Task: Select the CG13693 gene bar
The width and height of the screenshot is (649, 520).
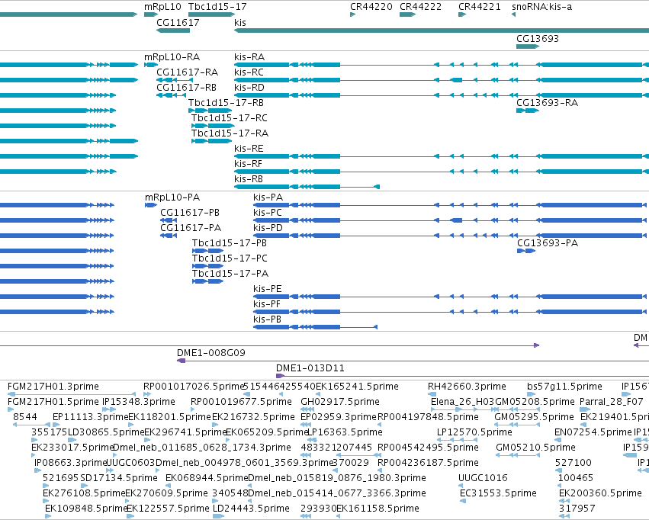Action: (x=528, y=47)
